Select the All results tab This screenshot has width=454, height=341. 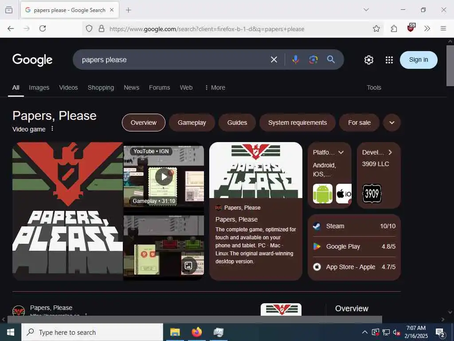point(16,87)
